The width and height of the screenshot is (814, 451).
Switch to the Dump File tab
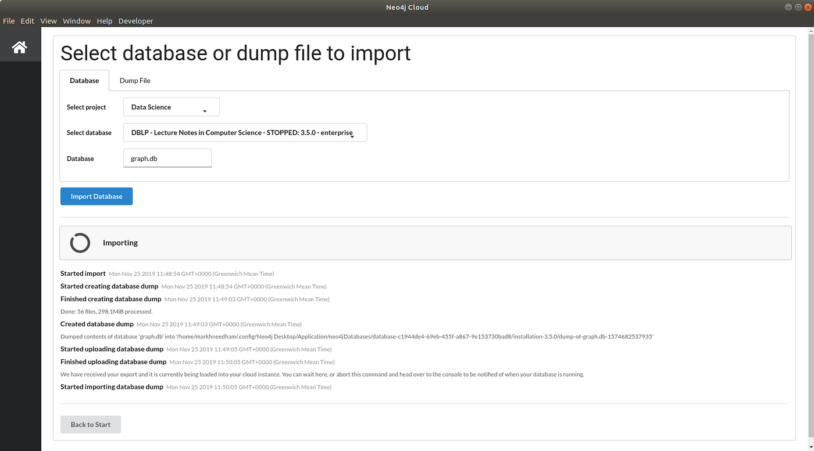pos(134,80)
